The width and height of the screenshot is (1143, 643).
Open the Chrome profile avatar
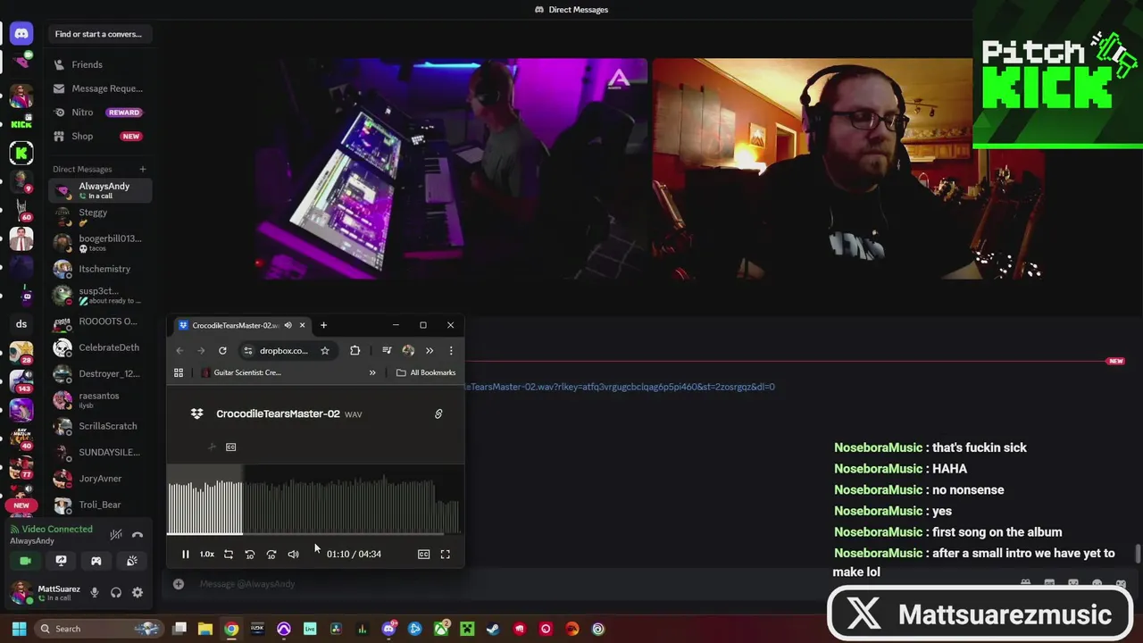pos(408,351)
